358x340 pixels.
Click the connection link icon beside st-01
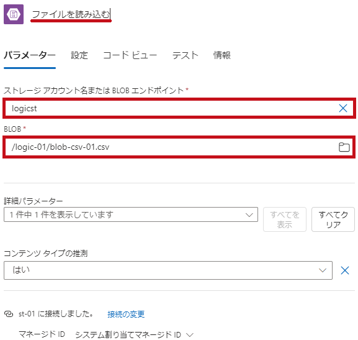point(9,314)
